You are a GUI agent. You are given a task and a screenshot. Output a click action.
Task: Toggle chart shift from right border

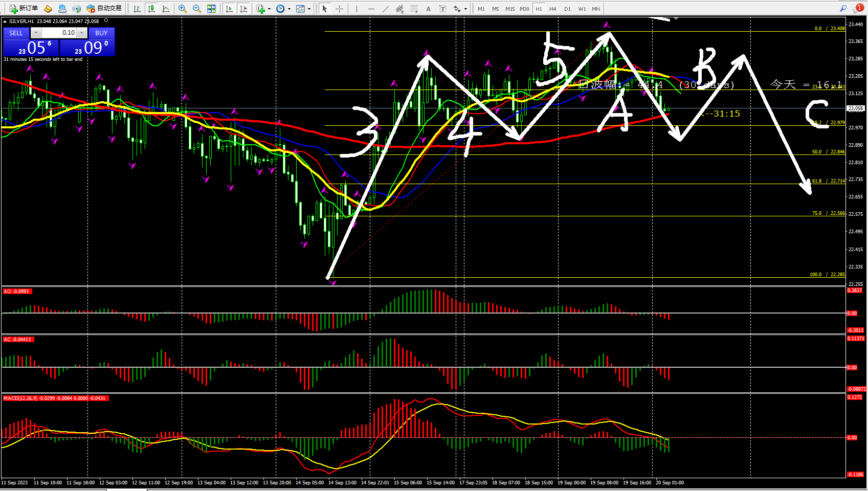pos(243,9)
